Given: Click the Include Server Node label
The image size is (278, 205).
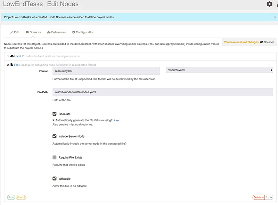Looking at the screenshot, I should pyautogui.click(x=72, y=136).
